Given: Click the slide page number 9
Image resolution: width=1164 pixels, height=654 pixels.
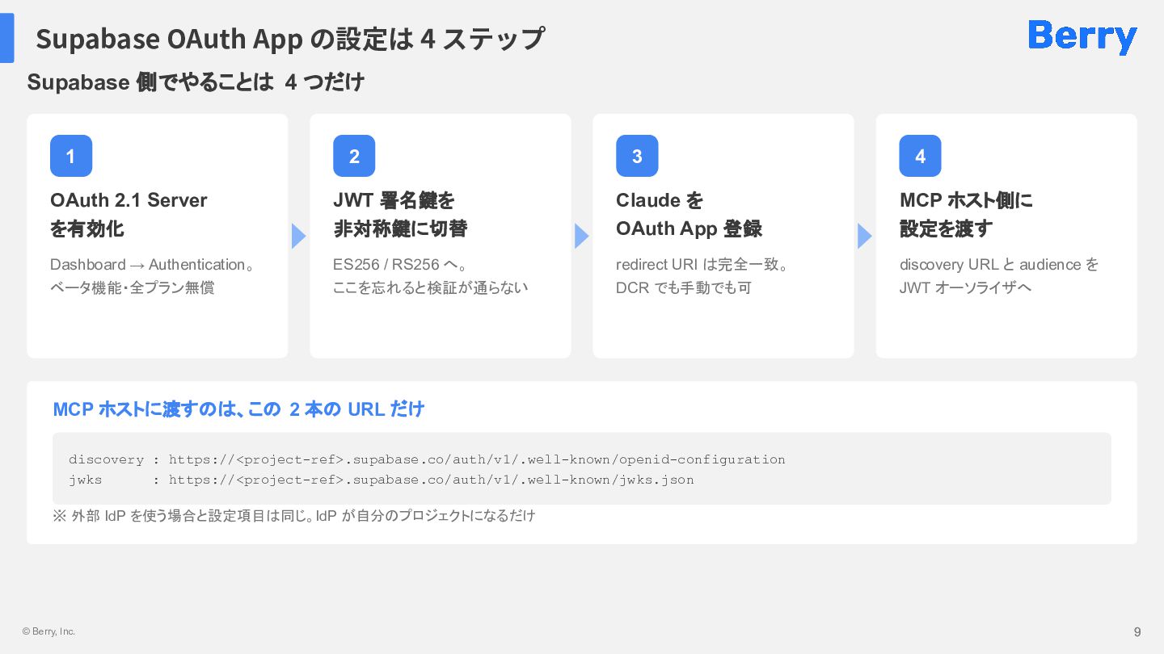Looking at the screenshot, I should point(1137,631).
